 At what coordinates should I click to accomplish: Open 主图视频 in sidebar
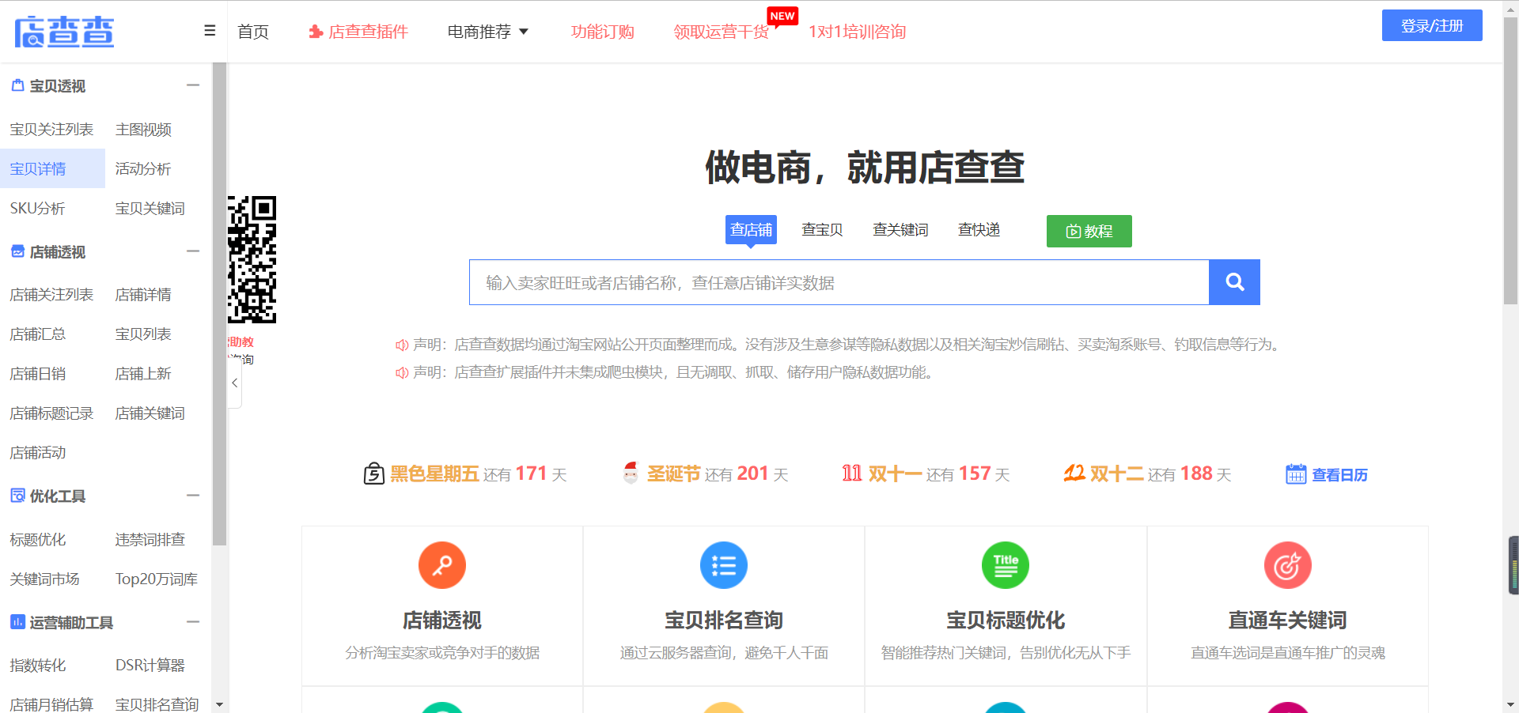coord(143,129)
